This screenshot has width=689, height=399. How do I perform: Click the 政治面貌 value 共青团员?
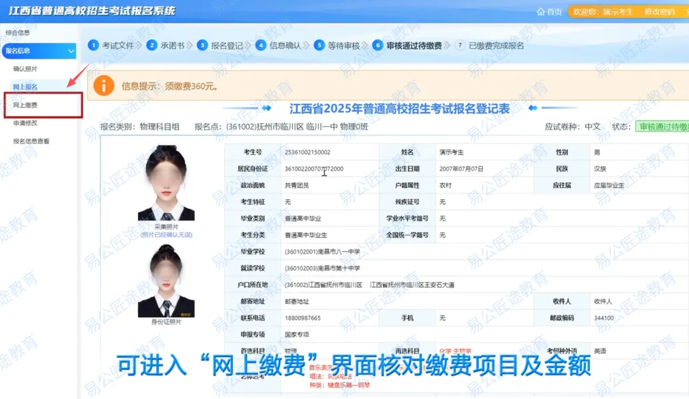tap(297, 185)
